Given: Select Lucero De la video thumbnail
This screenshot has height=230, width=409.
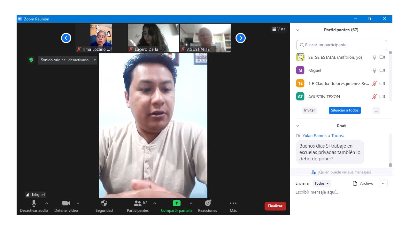Looking at the screenshot, I should coord(153,38).
